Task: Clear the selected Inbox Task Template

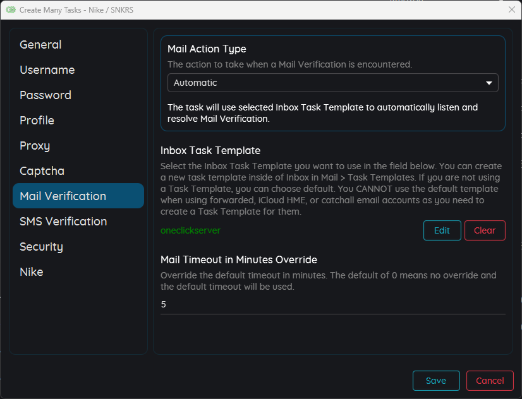Action: click(x=485, y=230)
